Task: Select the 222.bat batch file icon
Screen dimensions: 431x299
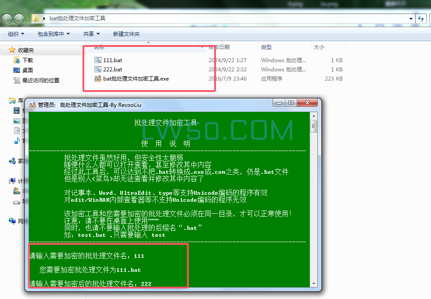Action: [x=97, y=69]
